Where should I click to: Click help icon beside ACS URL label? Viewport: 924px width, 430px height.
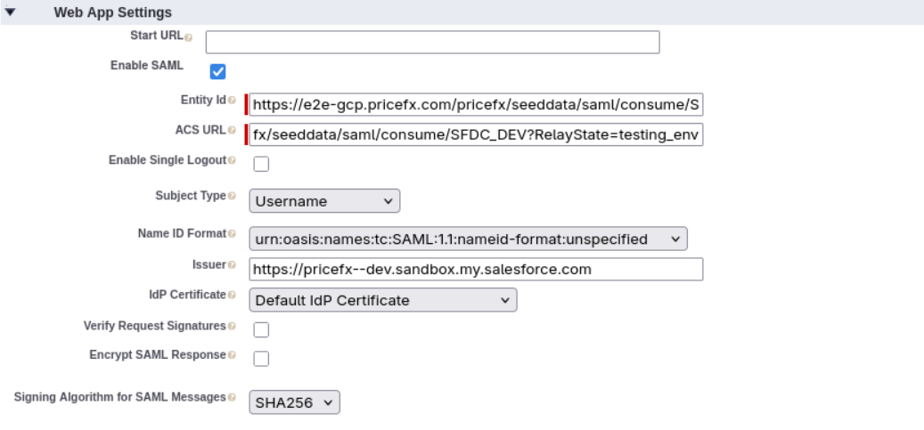(x=233, y=130)
